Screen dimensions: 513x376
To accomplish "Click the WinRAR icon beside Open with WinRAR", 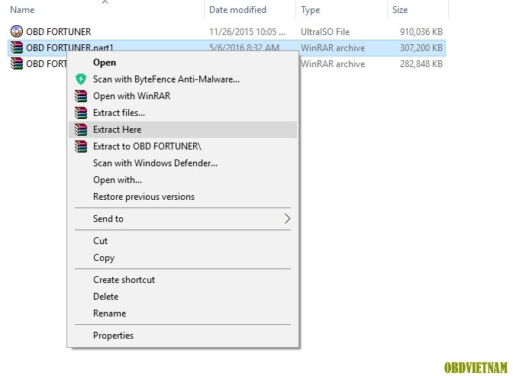I will click(x=81, y=96).
